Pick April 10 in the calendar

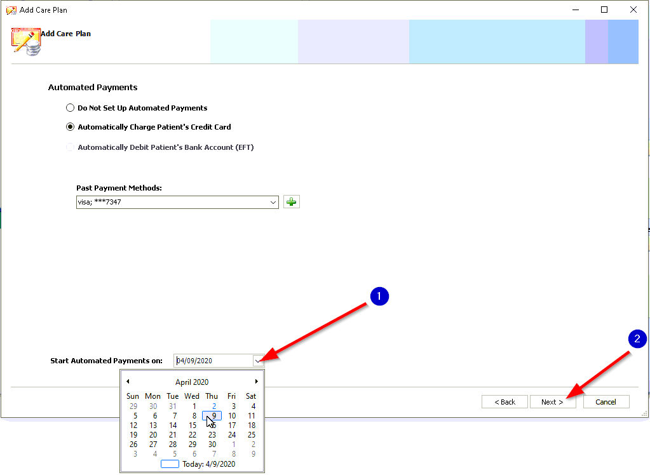[232, 416]
